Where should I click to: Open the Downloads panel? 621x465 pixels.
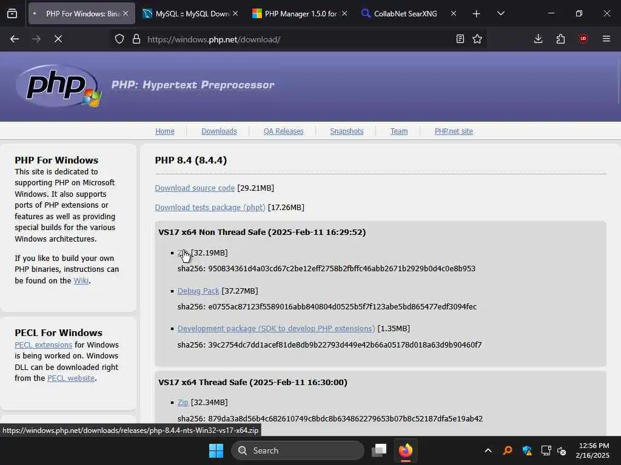point(539,39)
